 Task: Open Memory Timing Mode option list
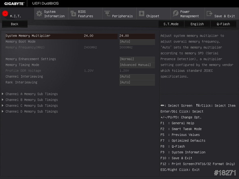click(x=137, y=65)
